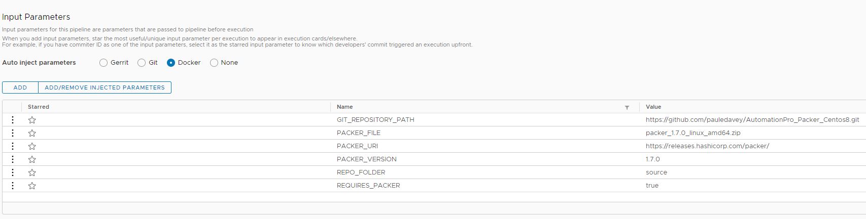Click the ADD button
Viewport: 866px width, 219px height.
pos(20,87)
